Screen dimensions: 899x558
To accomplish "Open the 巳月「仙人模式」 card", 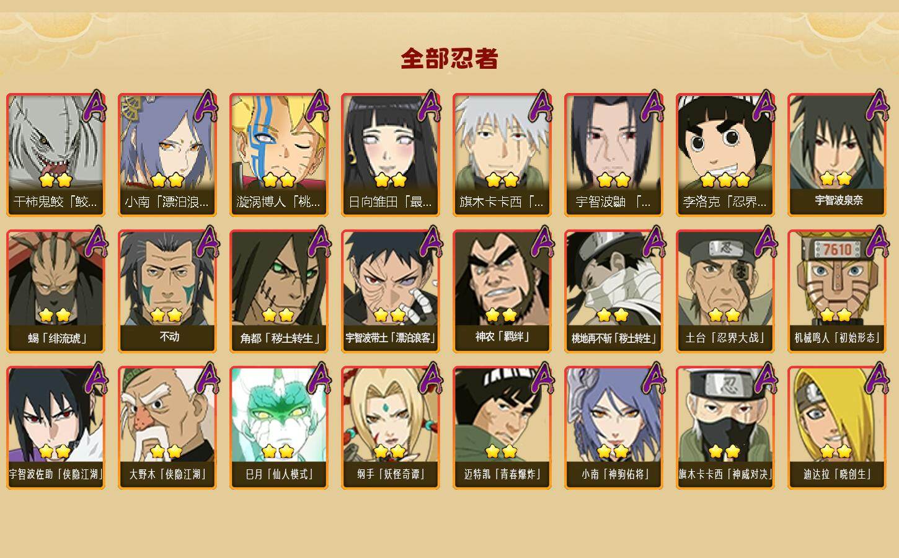I will 279,428.
